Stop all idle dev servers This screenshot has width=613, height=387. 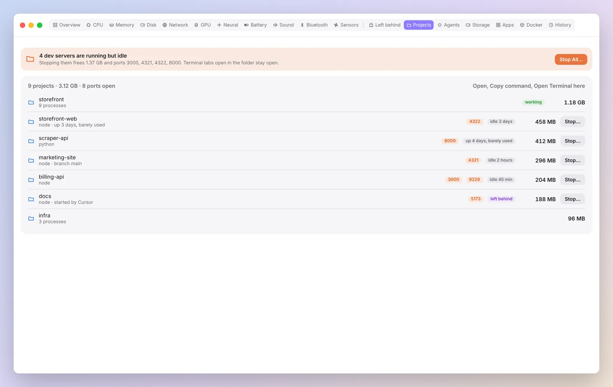coord(571,59)
